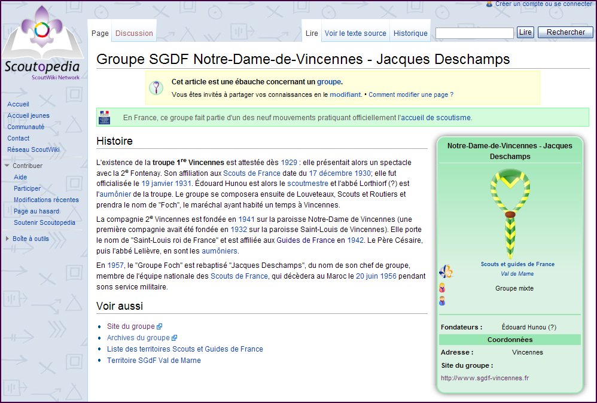Open the green-yellow scarf image
Image resolution: width=597 pixels, height=403 pixels.
pyautogui.click(x=510, y=213)
